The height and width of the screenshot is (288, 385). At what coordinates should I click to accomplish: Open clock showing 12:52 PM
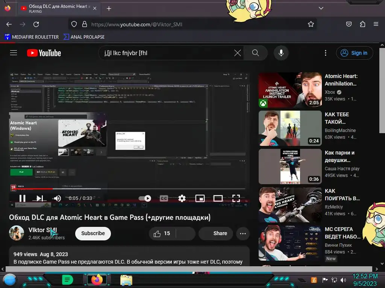click(365, 280)
